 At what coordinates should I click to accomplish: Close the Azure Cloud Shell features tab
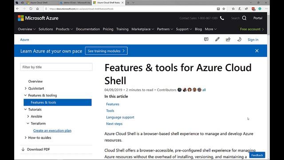122,3
